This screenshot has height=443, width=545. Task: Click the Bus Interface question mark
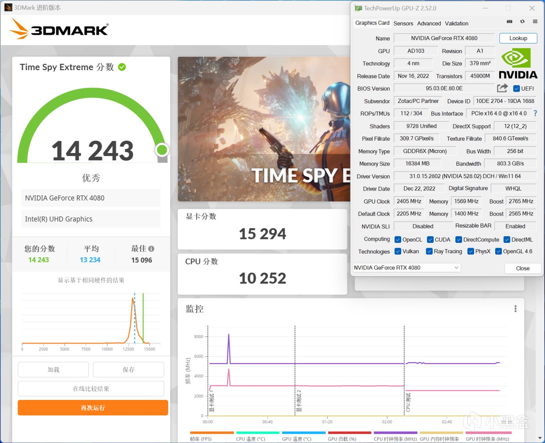point(535,113)
